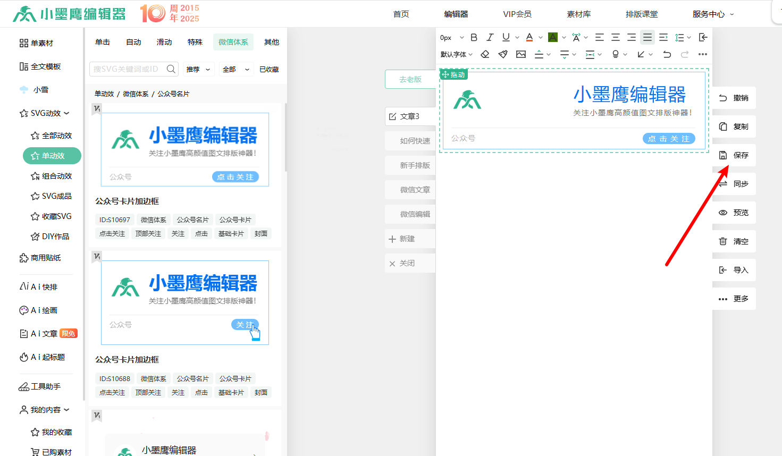This screenshot has height=456, width=782.
Task: Click 新建 to create new article
Action: point(407,239)
